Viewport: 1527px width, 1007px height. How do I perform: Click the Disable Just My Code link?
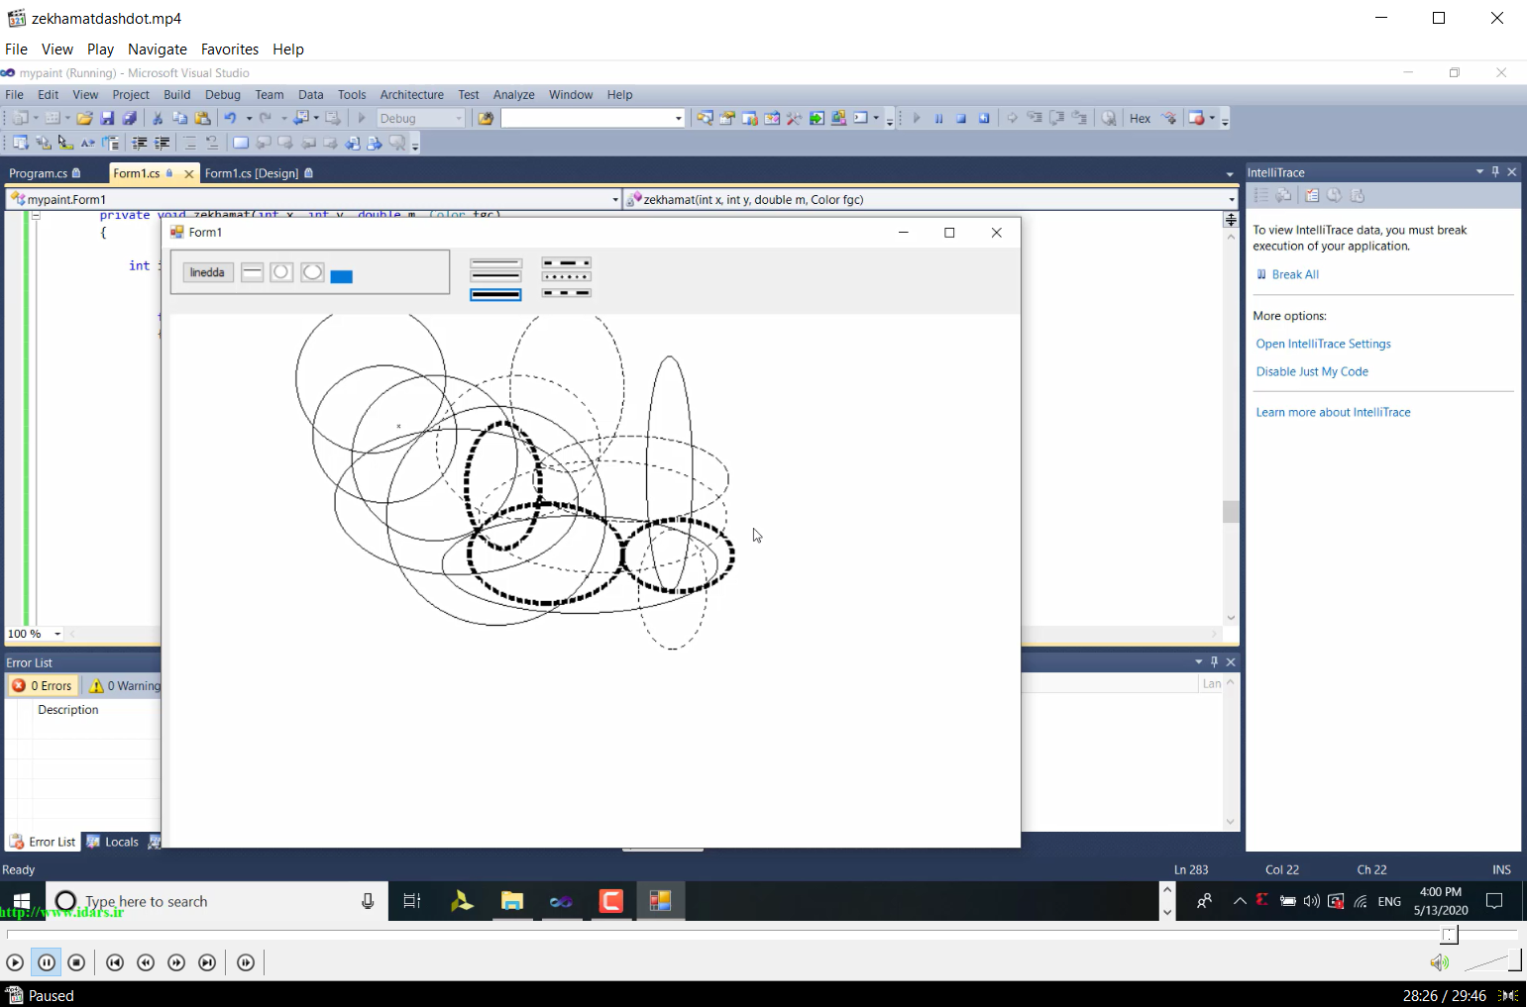coord(1312,371)
